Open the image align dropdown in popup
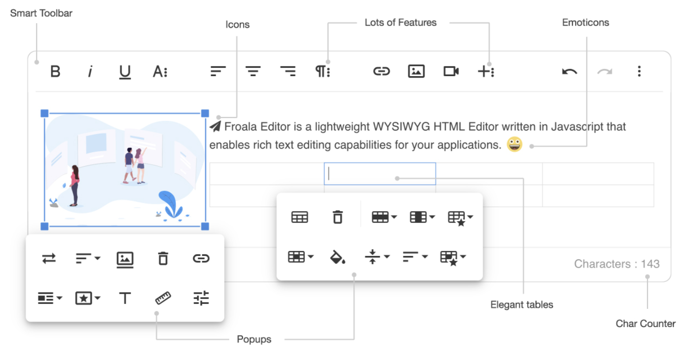Viewport: 694px width, 358px height. [88, 258]
